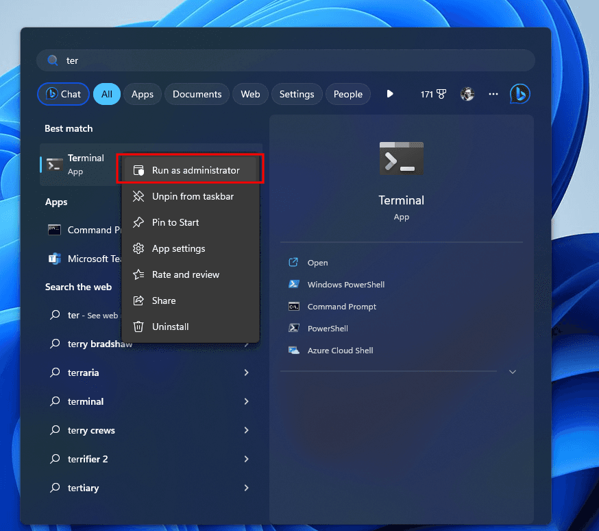Choose Uninstall in the context menu
This screenshot has height=531, width=599.
tap(191, 327)
